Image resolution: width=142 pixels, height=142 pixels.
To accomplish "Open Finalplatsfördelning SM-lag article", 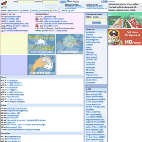I will point(17,111).
